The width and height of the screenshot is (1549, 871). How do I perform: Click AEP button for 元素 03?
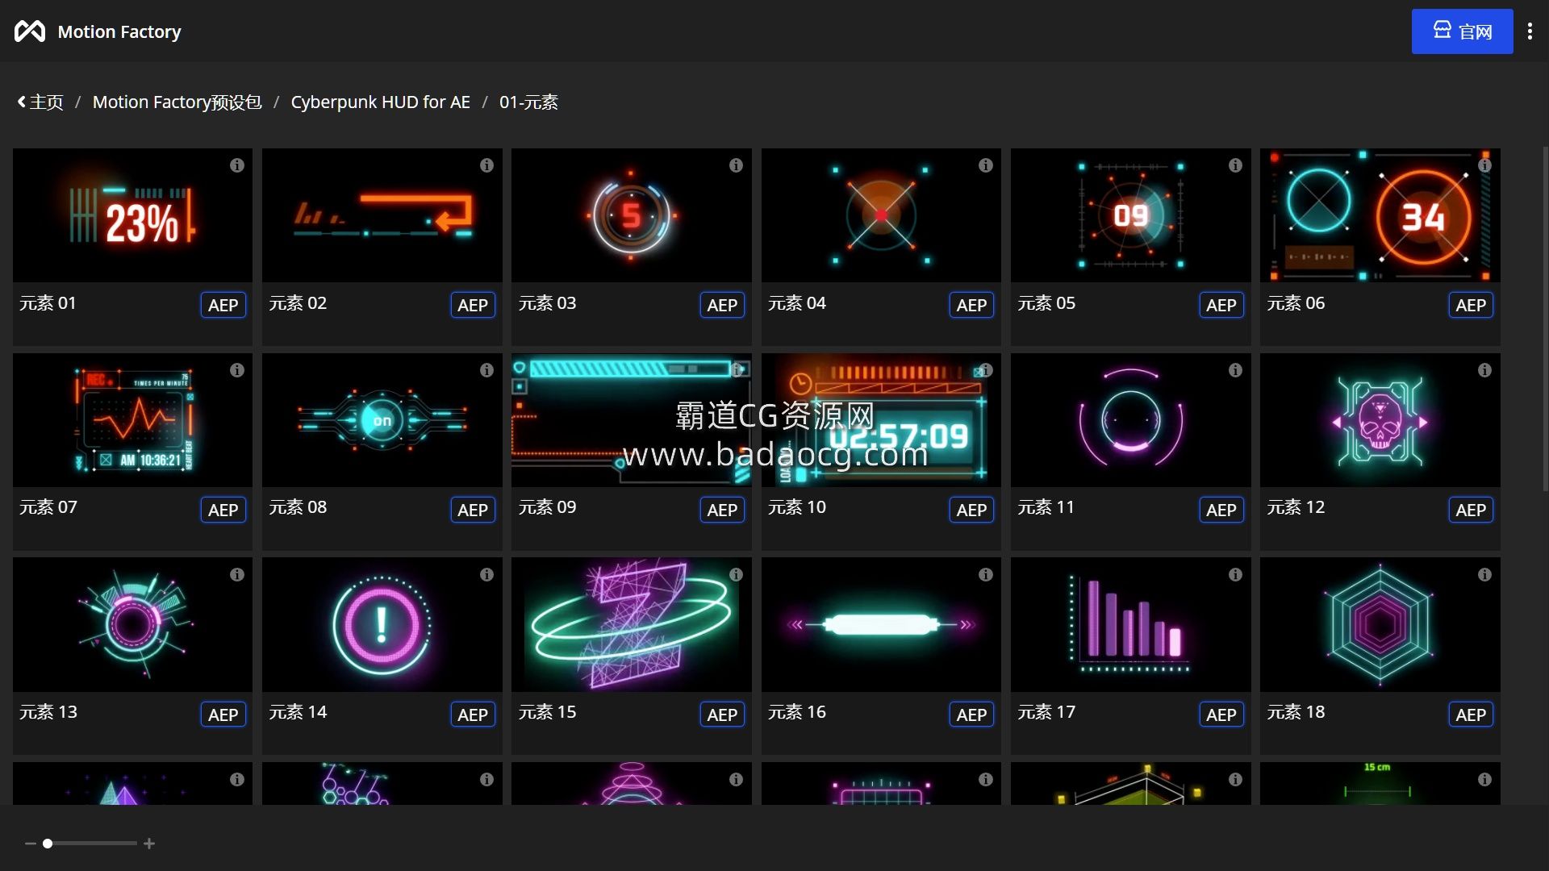point(722,305)
